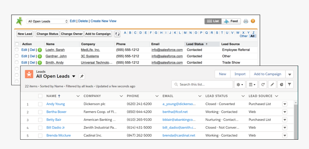Click the refresh icon beside Add to Campaign
This screenshot has width=309, height=149.
click(x=117, y=34)
